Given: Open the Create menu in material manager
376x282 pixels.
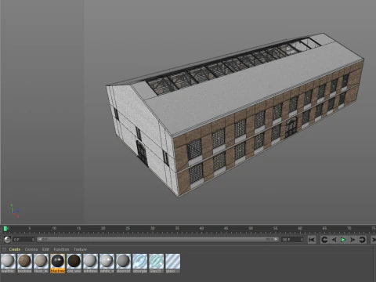Looking at the screenshot, I should [x=15, y=249].
